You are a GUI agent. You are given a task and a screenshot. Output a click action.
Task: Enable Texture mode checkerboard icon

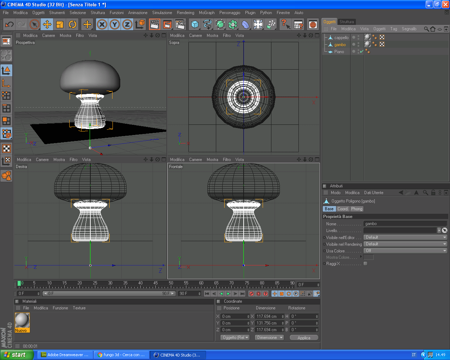6,148
